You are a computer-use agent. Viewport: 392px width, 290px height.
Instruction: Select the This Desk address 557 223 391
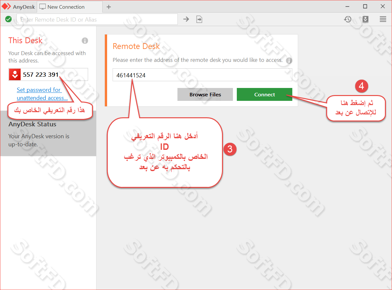coord(41,74)
